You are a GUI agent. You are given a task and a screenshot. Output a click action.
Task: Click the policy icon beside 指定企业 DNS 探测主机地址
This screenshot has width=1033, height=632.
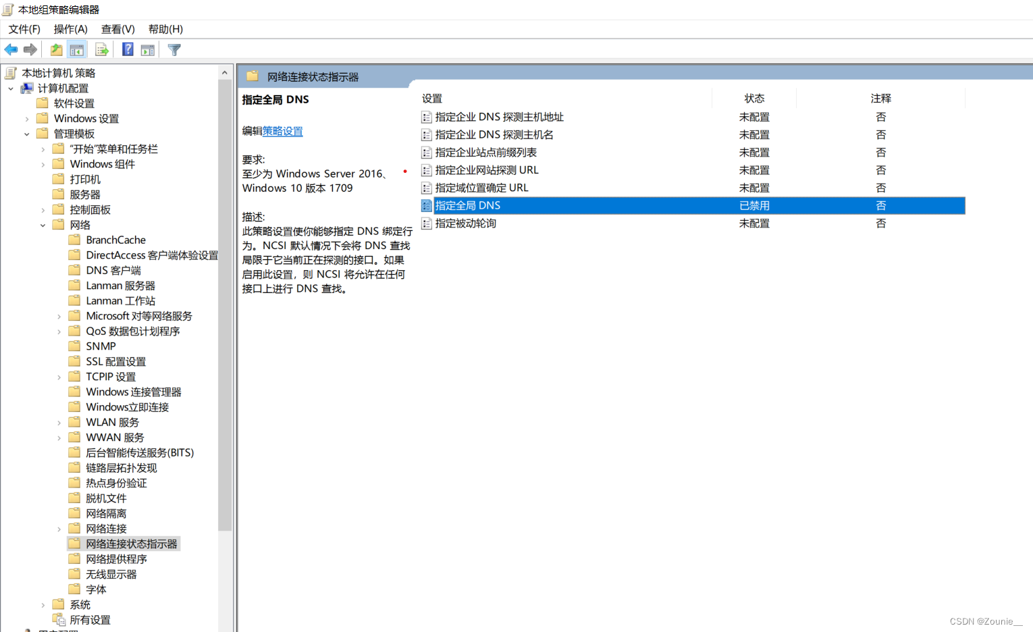tap(427, 117)
